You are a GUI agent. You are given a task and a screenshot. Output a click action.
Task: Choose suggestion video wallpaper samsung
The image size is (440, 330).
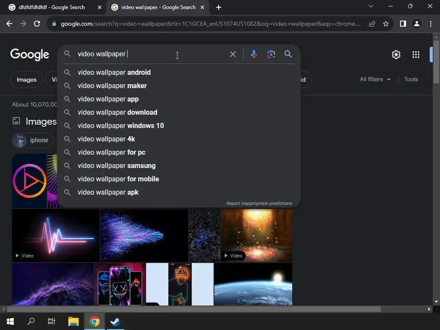(179, 166)
